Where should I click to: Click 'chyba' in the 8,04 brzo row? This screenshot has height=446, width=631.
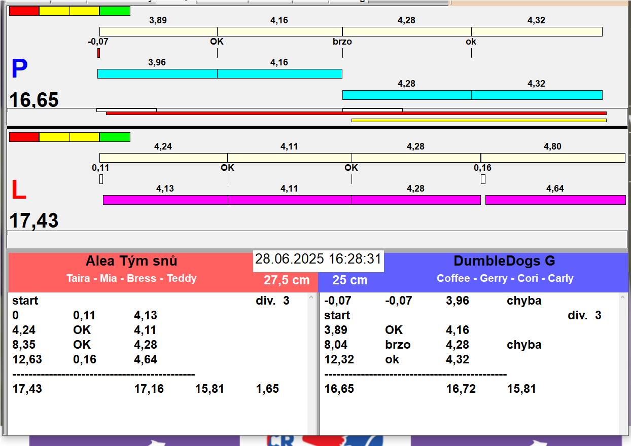click(524, 345)
